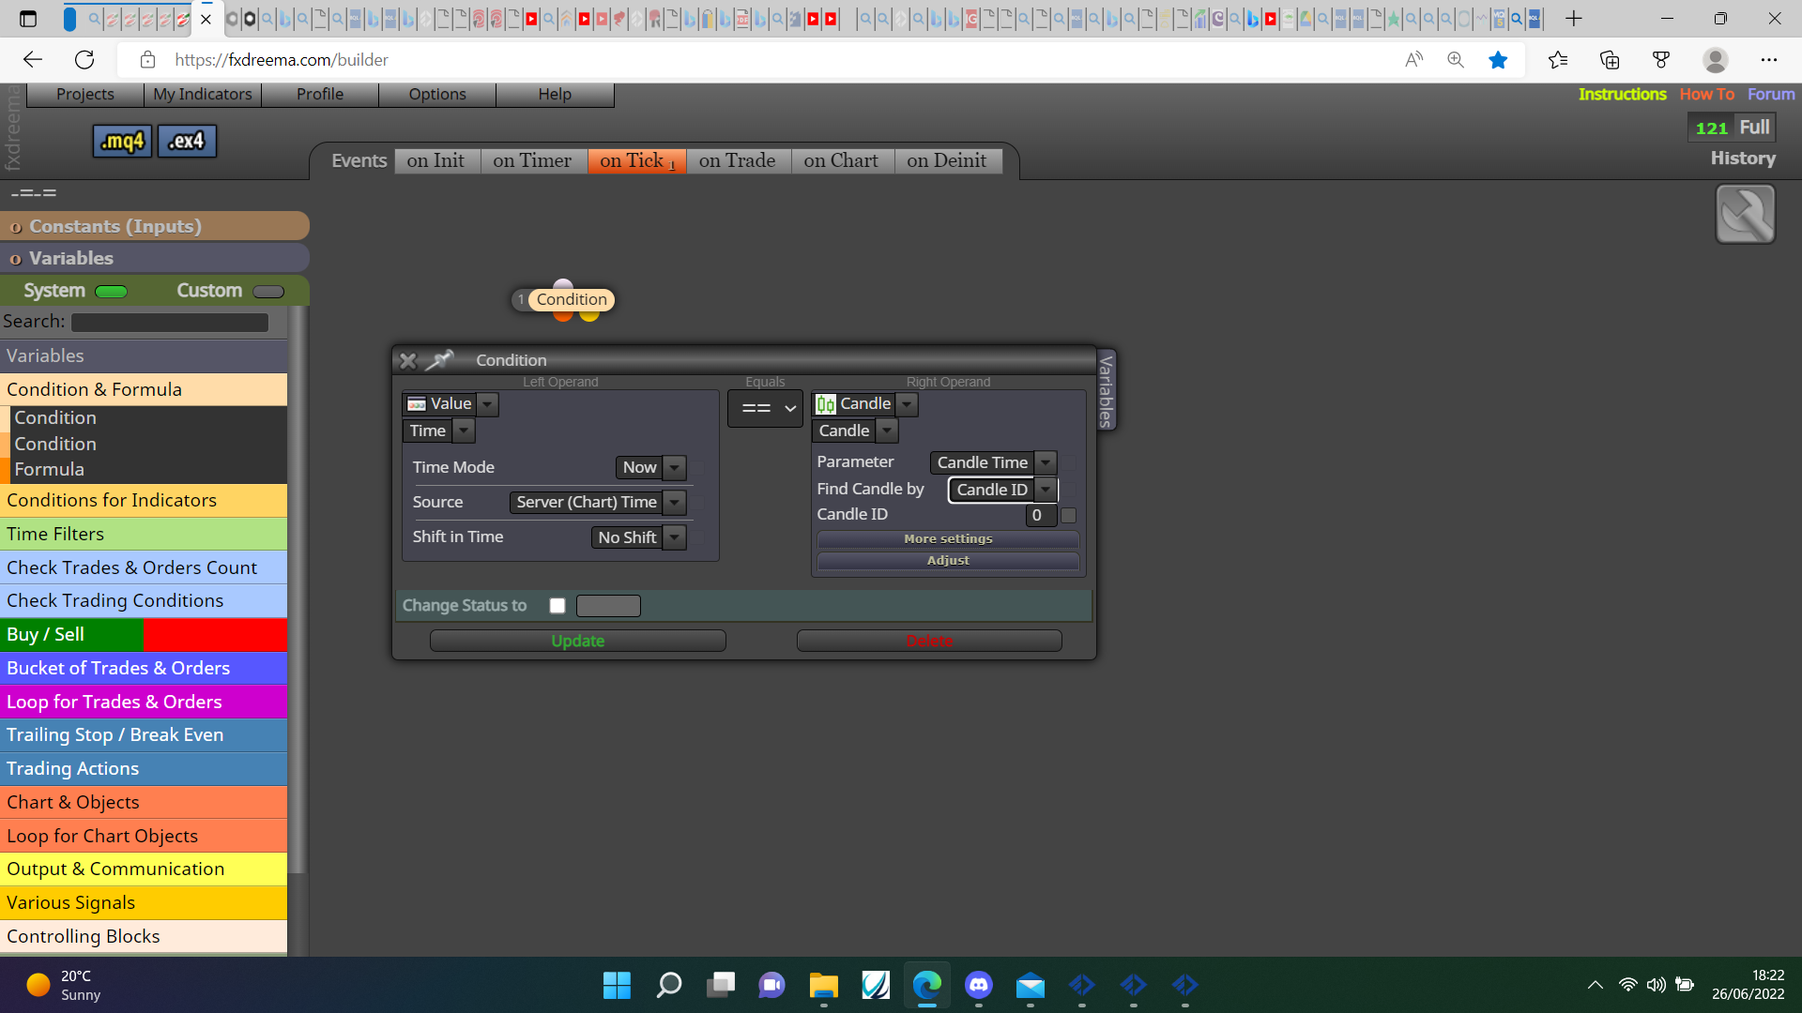Switch to the on Timer tab

532,160
